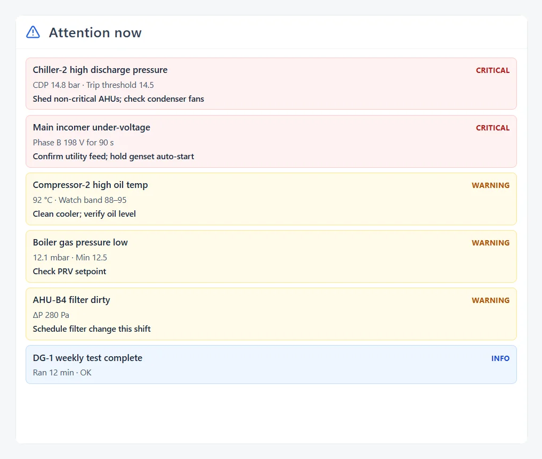Image resolution: width=542 pixels, height=459 pixels.
Task: Select 92 °C Watch band 88–95 detail
Action: click(x=79, y=200)
